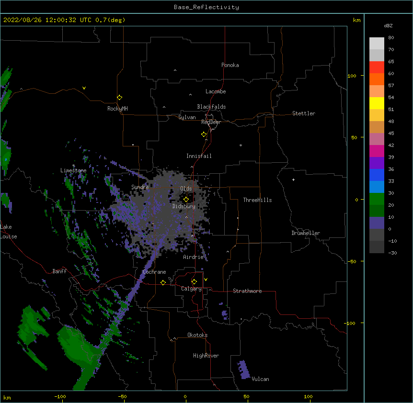The width and height of the screenshot is (413, 403).
Task: Click the Lake Louise label
Action: [9, 232]
